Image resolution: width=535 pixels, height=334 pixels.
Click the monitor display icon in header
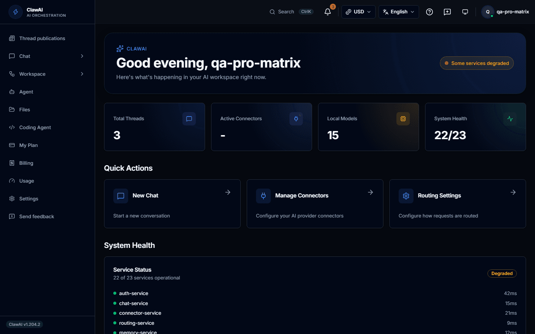(x=465, y=12)
